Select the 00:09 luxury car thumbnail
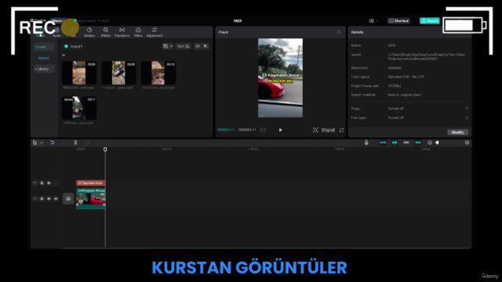 point(118,73)
